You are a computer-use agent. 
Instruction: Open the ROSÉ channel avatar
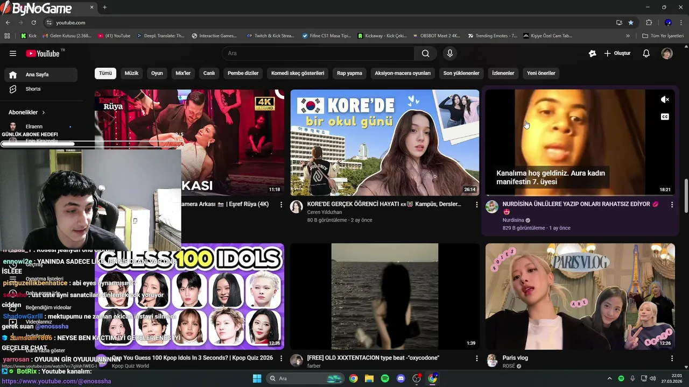tap(492, 361)
